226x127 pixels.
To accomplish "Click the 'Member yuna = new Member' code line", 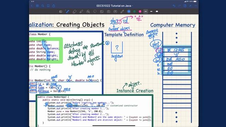I will point(75,111).
